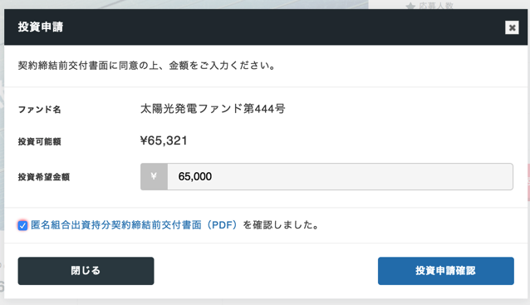Click the pink element at right edge

tap(528, 183)
